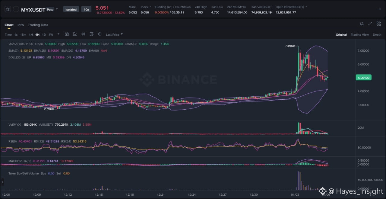The width and height of the screenshot is (386, 199).
Task: Click the circular target icon in chart toolbar
Action: click(100, 34)
